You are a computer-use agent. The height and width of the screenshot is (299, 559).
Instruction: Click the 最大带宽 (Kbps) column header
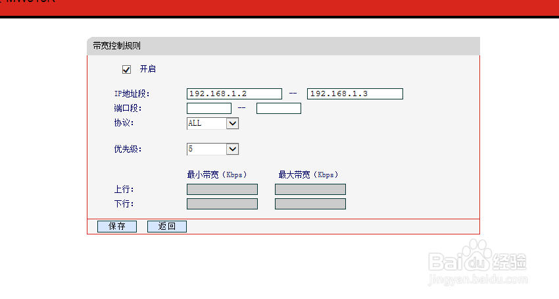click(x=308, y=175)
